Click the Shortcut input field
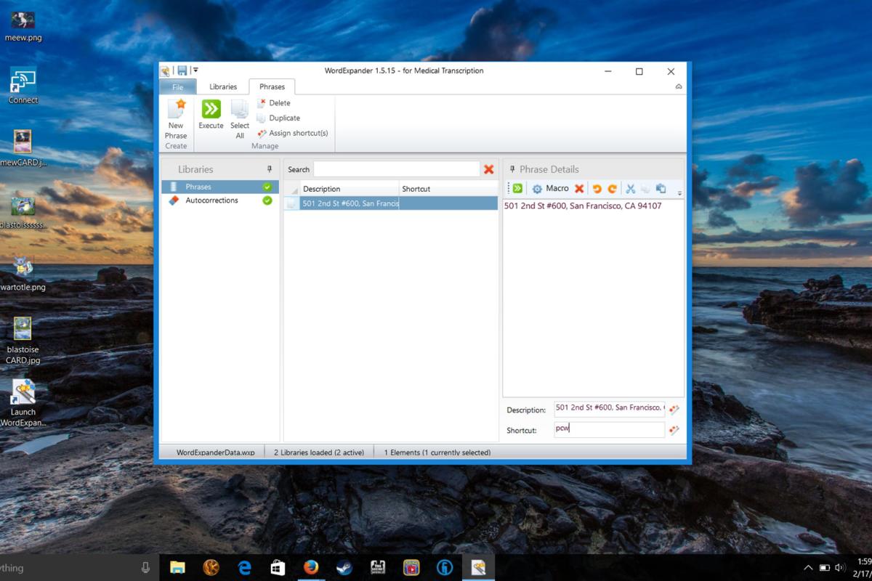The height and width of the screenshot is (581, 872). tap(609, 429)
